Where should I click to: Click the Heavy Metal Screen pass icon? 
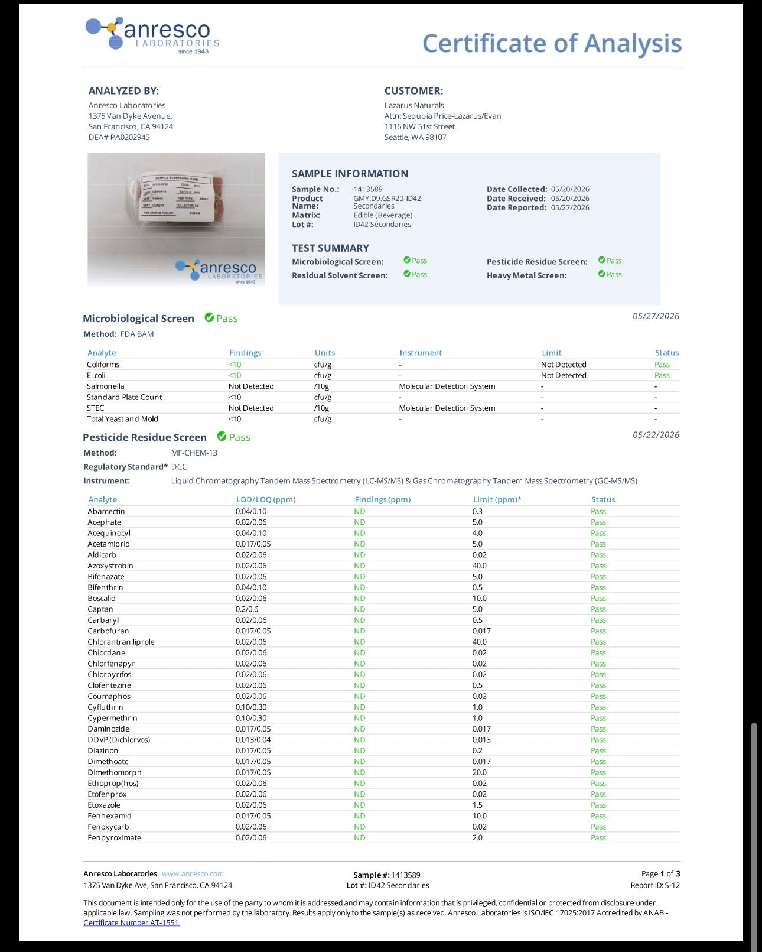point(601,274)
